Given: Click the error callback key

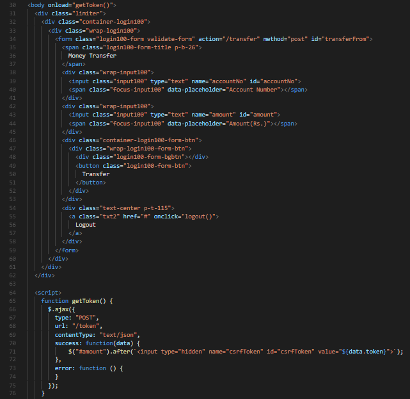Looking at the screenshot, I should pos(63,368).
